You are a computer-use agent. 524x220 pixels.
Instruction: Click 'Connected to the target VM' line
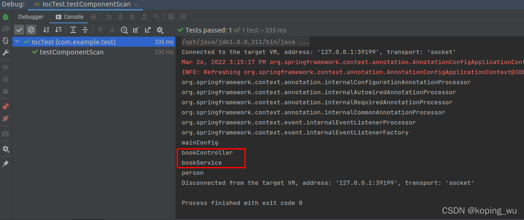[319, 52]
